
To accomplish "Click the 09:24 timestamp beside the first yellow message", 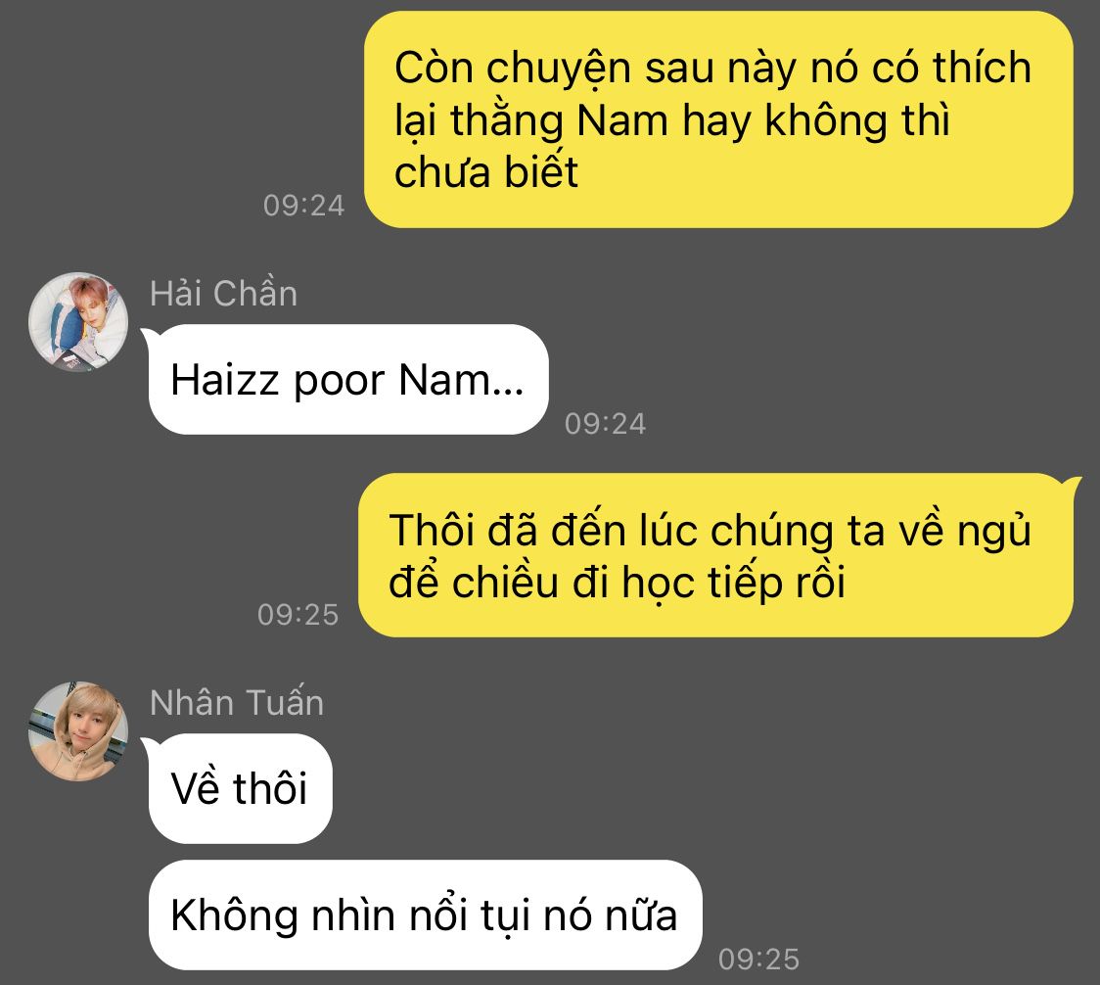I will click(x=303, y=206).
